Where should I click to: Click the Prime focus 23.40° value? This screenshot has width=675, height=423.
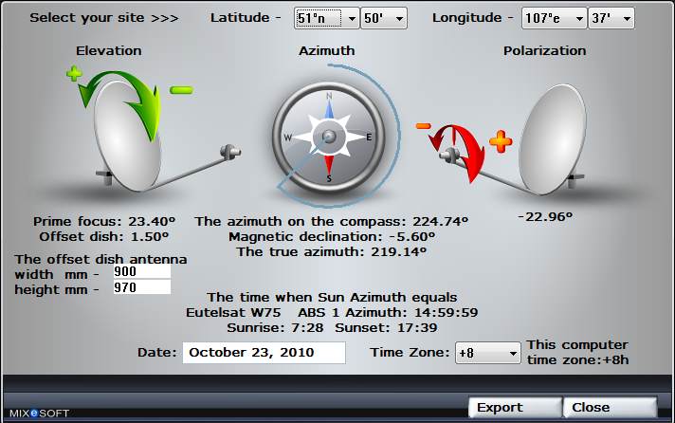pyautogui.click(x=104, y=221)
